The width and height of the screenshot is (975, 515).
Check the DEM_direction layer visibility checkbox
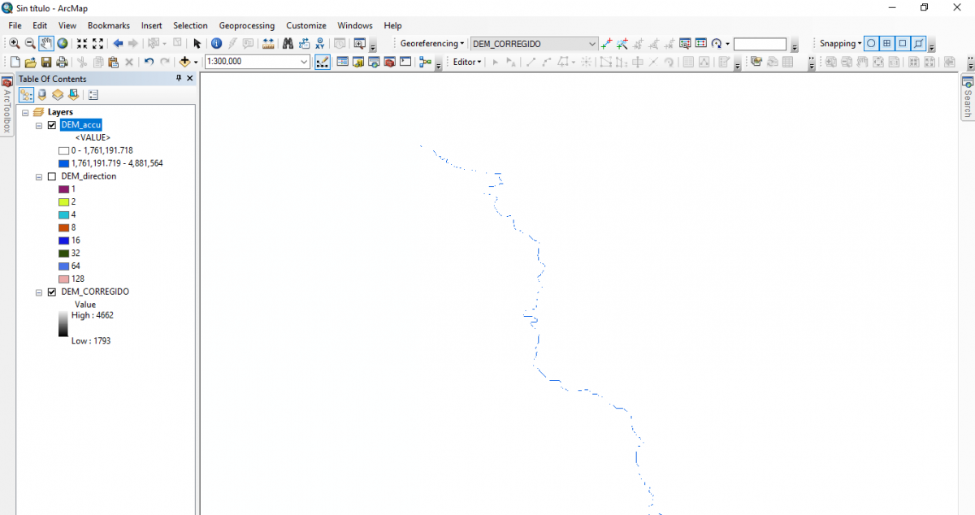pos(52,175)
